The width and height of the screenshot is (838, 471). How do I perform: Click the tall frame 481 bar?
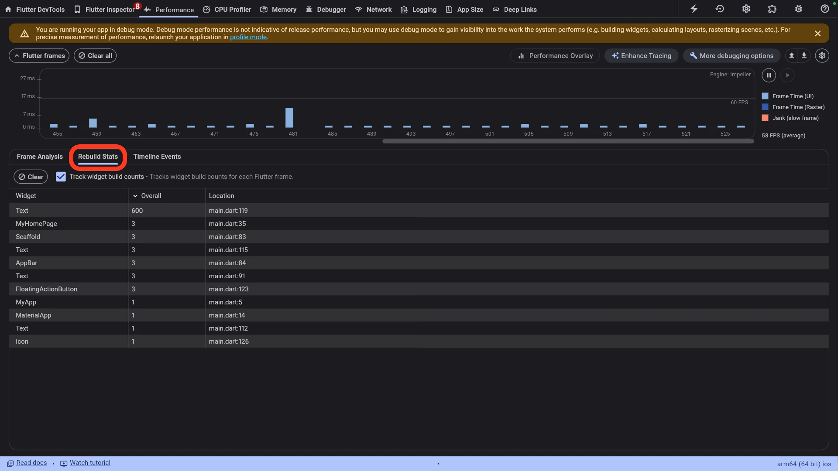click(x=289, y=117)
